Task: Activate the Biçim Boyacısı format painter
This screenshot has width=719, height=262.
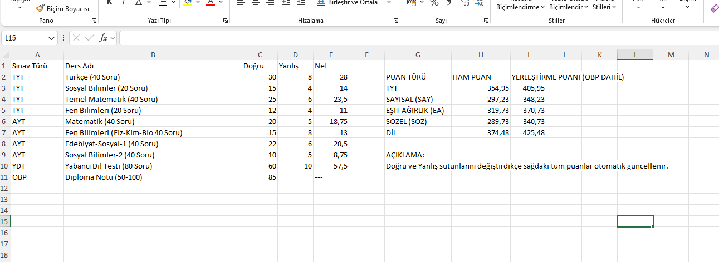Action: coord(62,9)
